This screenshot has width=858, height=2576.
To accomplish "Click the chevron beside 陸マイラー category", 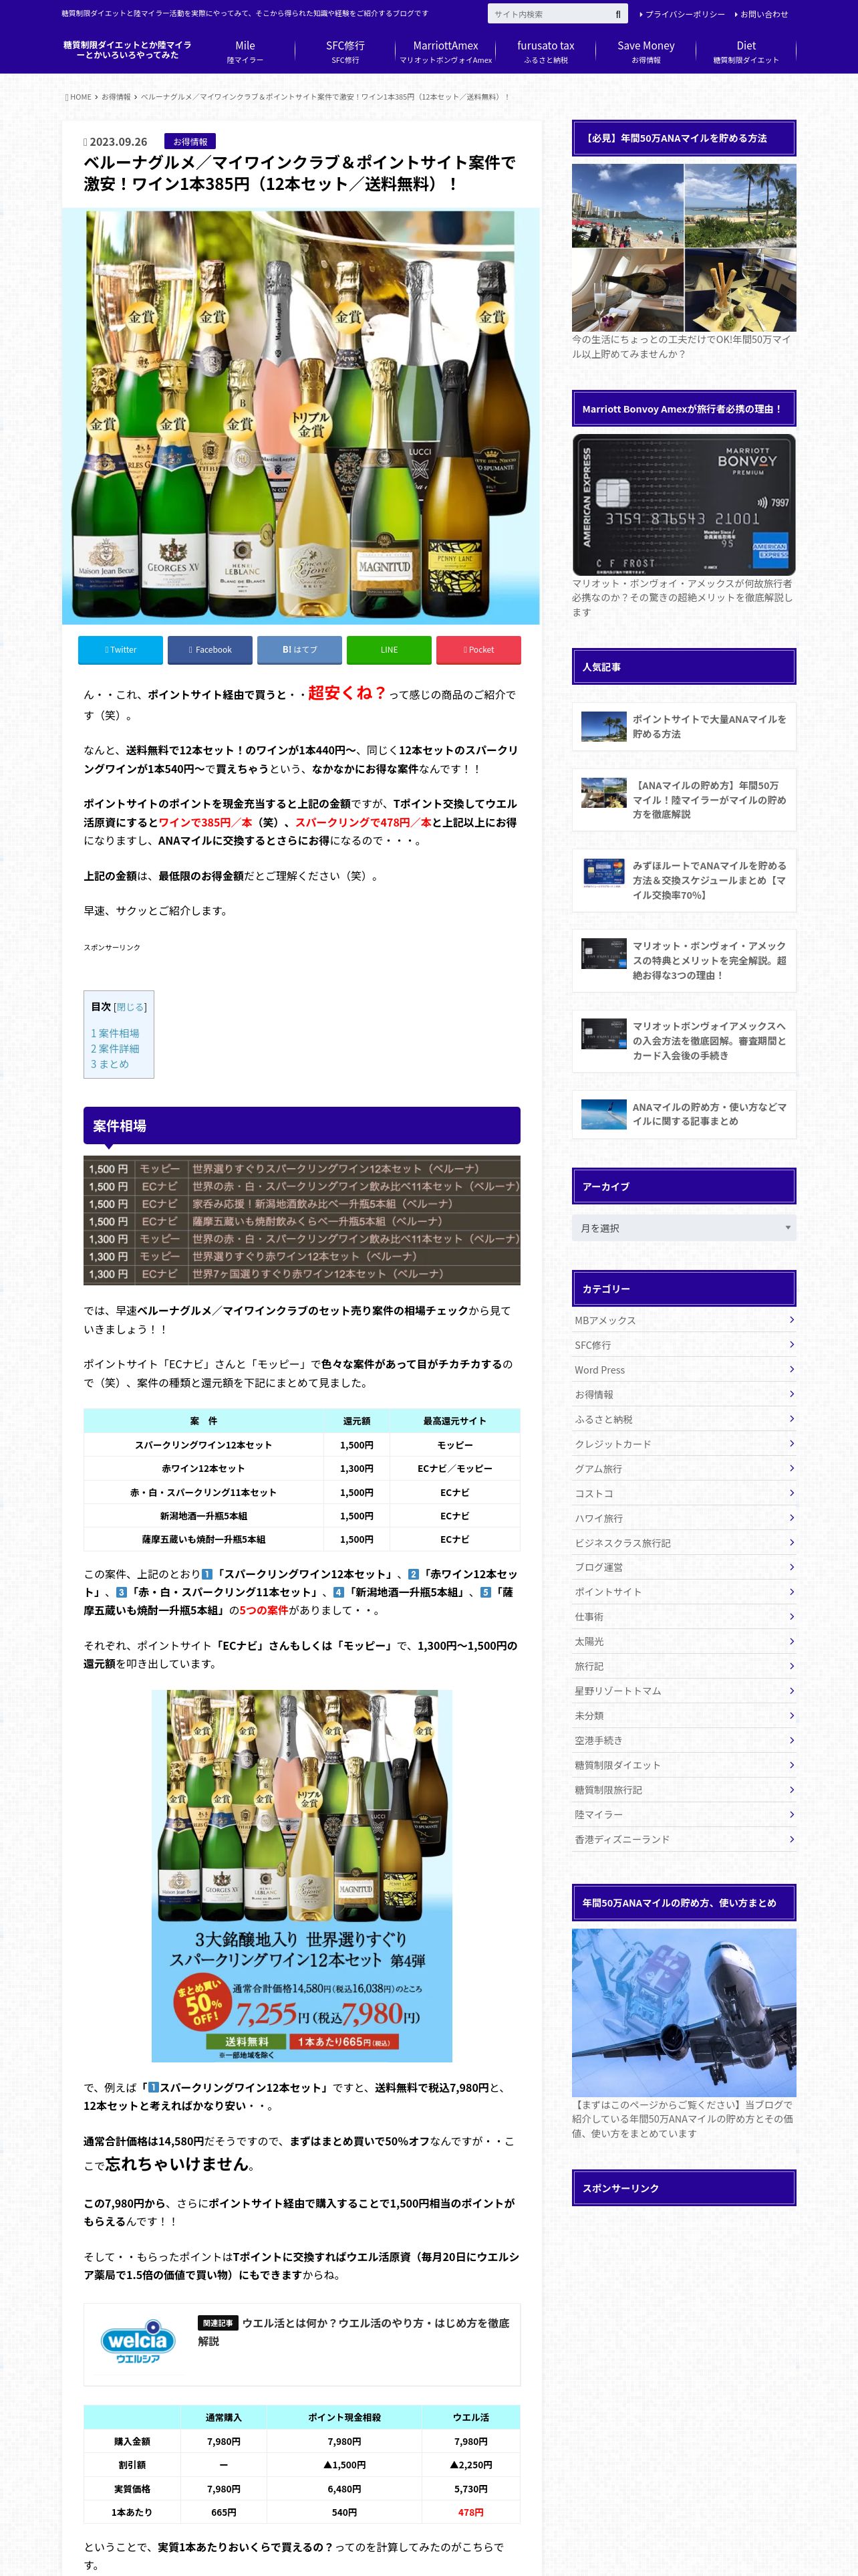I will click(x=791, y=1814).
